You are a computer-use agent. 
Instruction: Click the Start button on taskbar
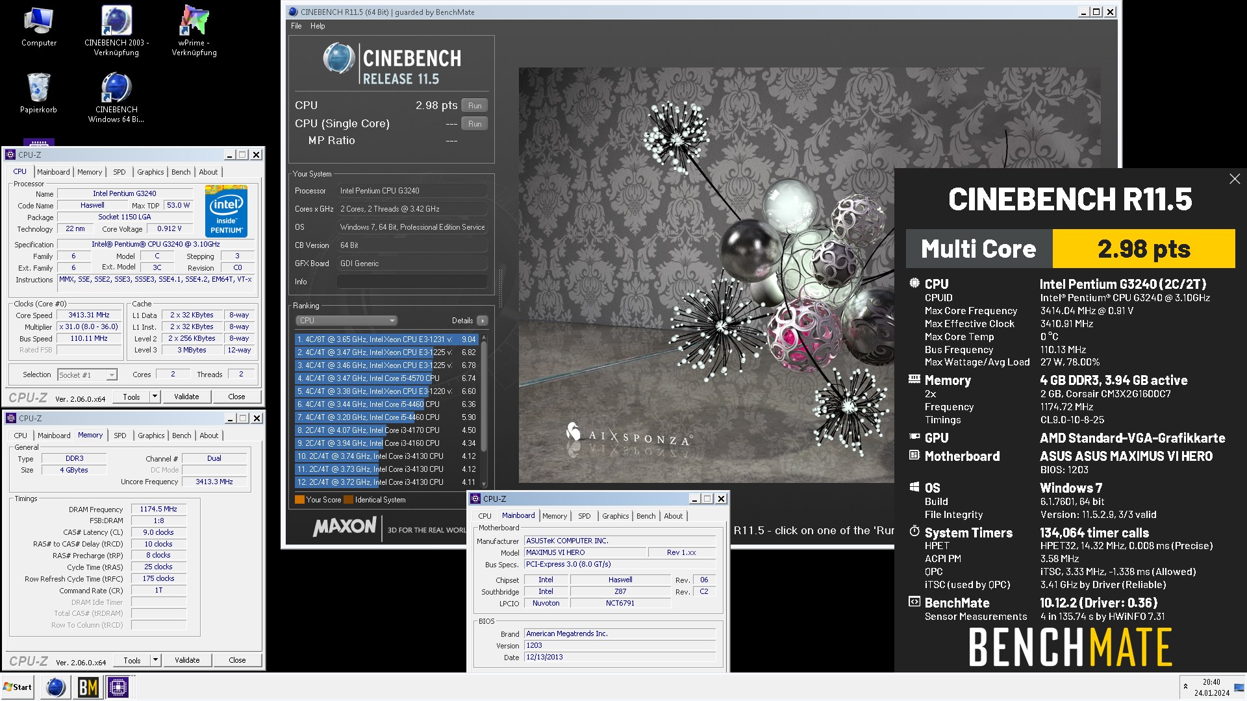18,687
